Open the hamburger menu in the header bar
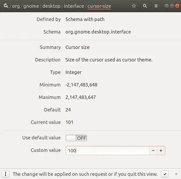This screenshot has height=179, width=181. [x=156, y=6]
